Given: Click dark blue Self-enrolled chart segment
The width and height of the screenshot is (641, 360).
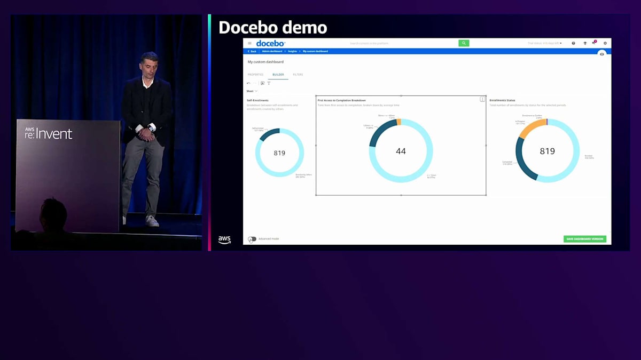Looking at the screenshot, I should (269, 133).
